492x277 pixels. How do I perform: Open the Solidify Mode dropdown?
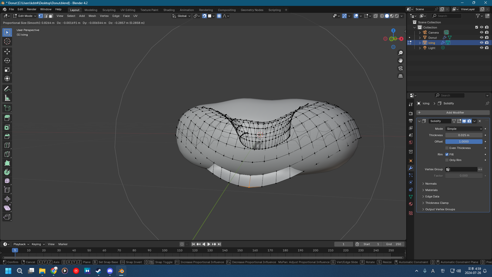tap(464, 129)
